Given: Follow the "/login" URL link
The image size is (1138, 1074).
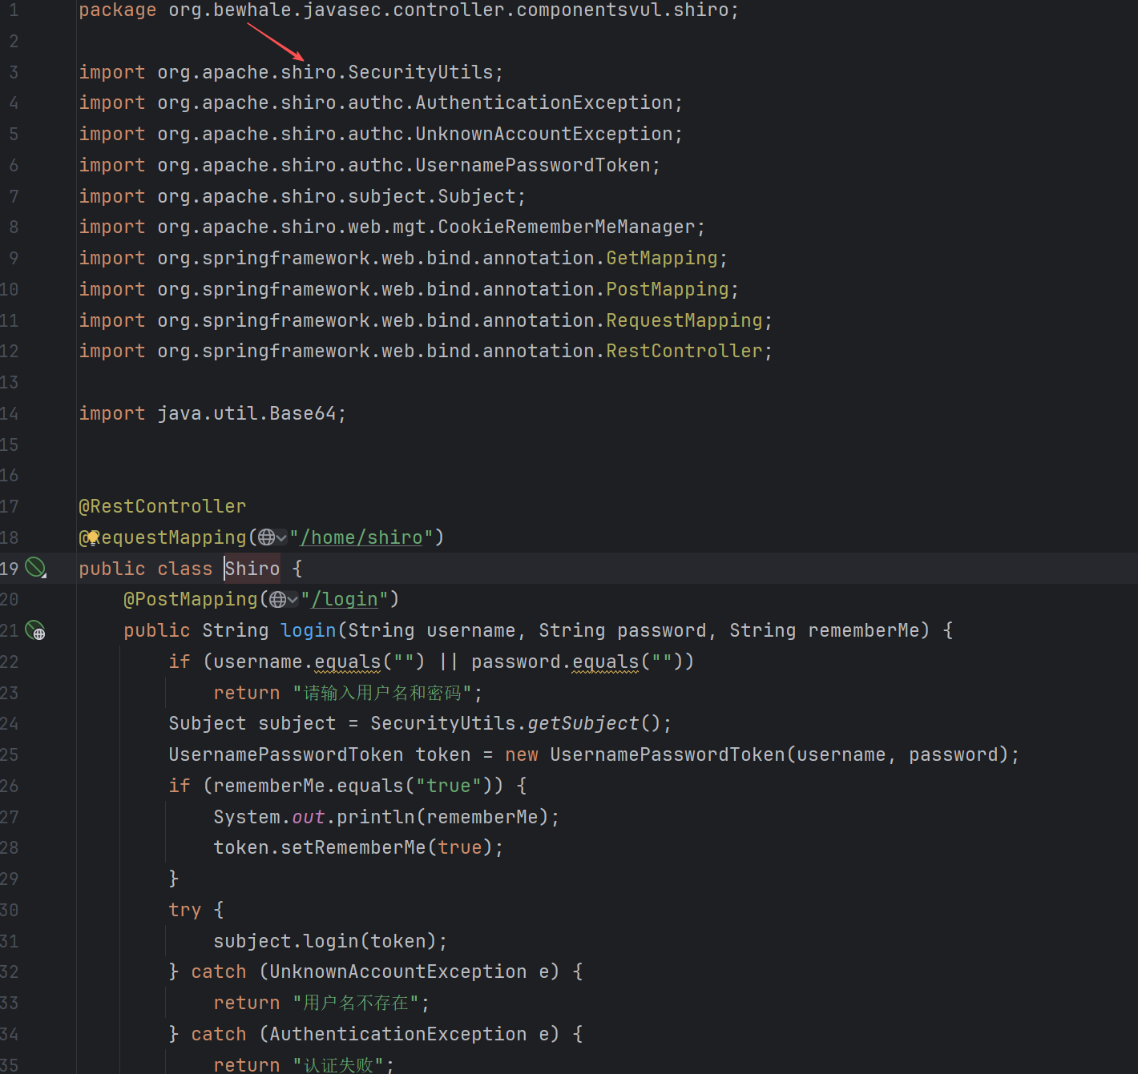Looking at the screenshot, I should click(x=345, y=599).
